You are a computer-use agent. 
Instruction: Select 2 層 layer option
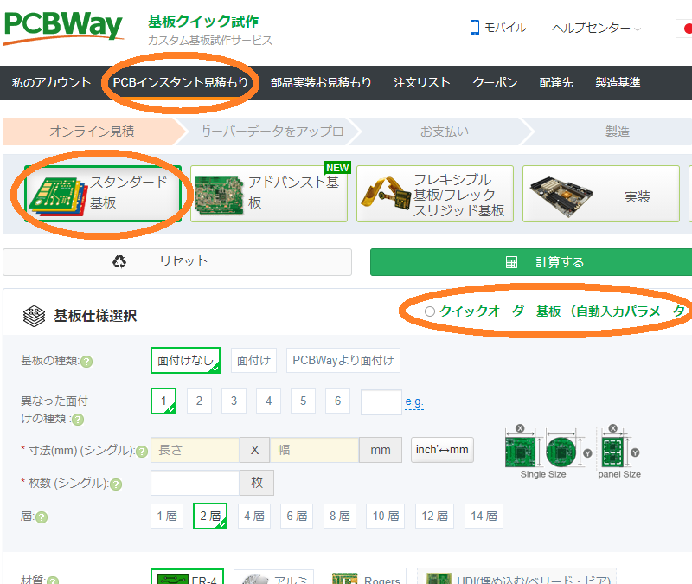pos(210,516)
